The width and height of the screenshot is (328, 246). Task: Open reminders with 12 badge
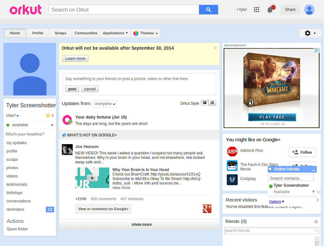click(x=30, y=209)
